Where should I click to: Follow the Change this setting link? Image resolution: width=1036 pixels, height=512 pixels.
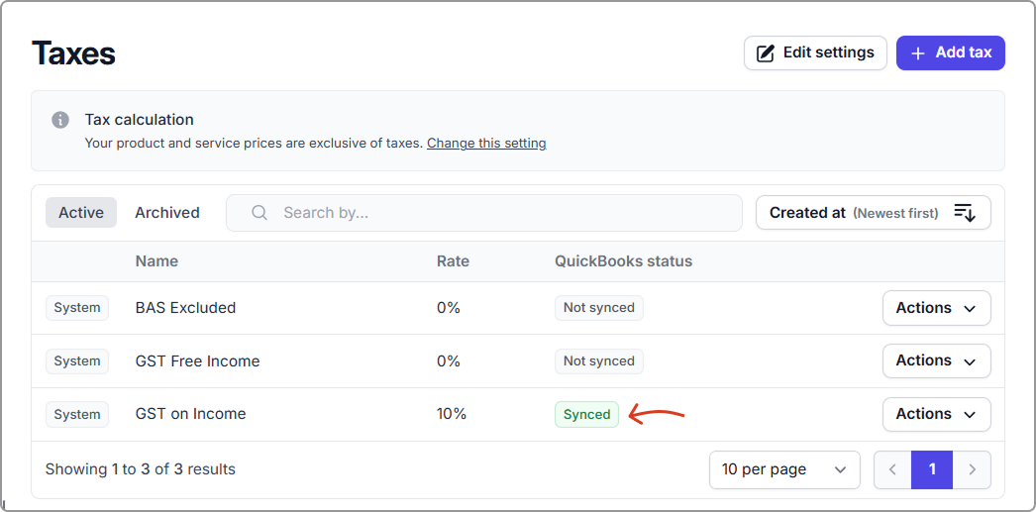click(x=486, y=144)
